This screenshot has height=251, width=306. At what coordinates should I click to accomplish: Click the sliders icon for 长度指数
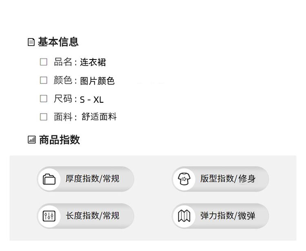[49, 216]
